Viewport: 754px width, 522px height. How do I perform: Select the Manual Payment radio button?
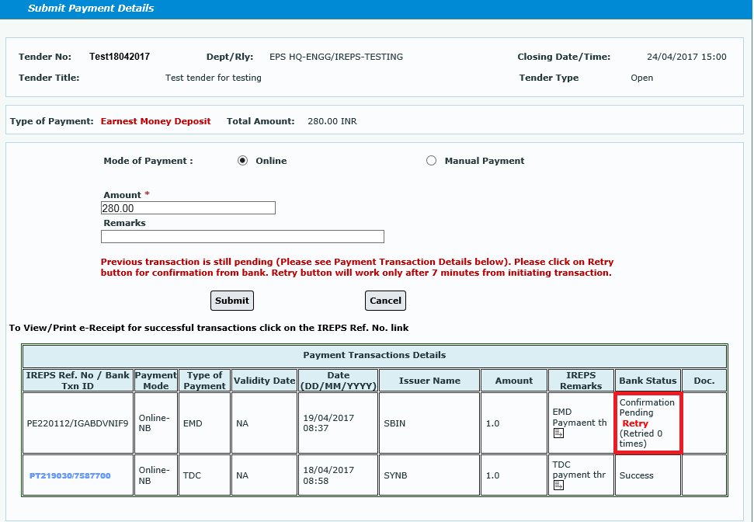(x=432, y=161)
